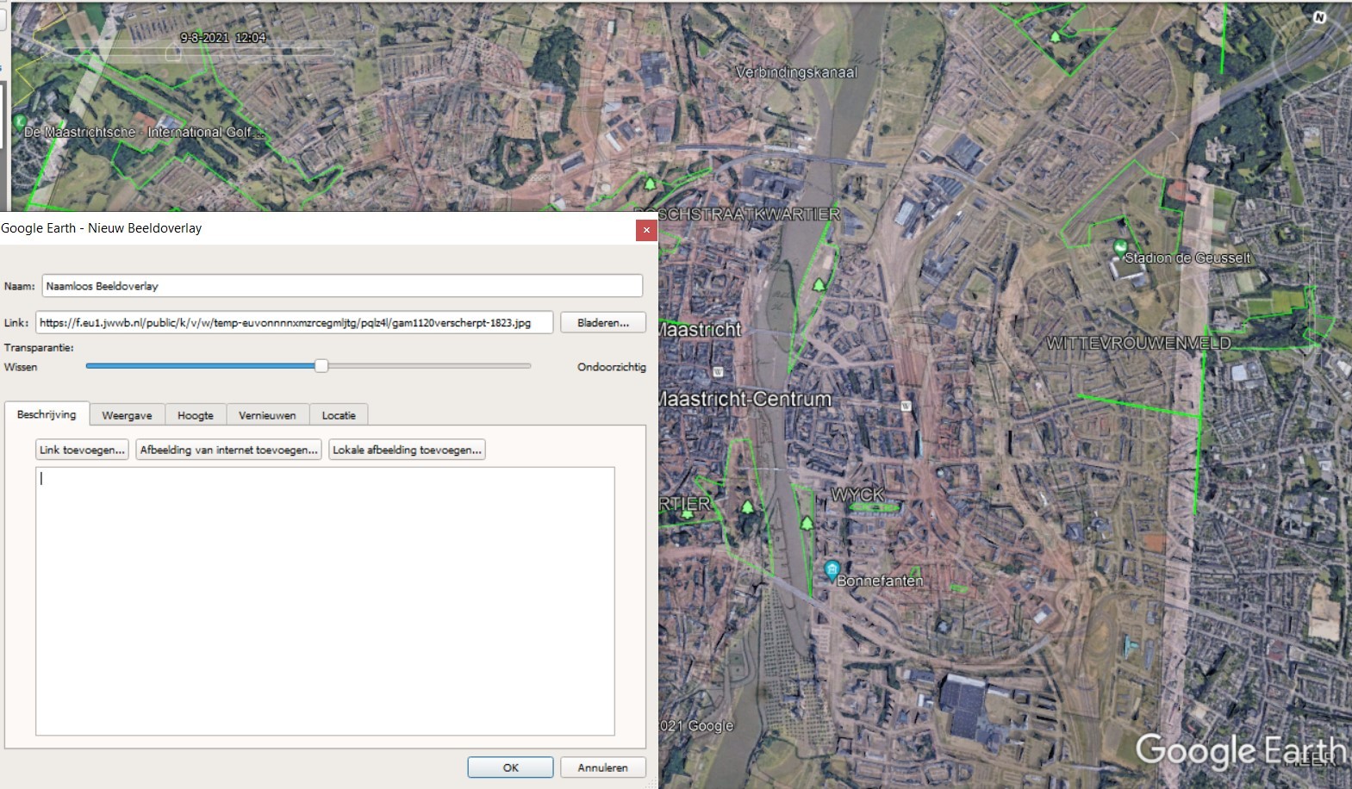The height and width of the screenshot is (789, 1352).
Task: Go to the Locatie tab
Action: pos(339,415)
